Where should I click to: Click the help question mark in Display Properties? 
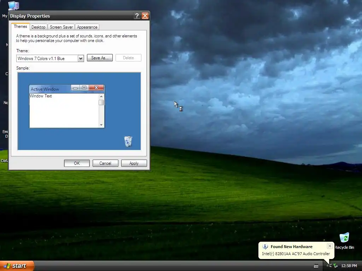[x=137, y=16]
